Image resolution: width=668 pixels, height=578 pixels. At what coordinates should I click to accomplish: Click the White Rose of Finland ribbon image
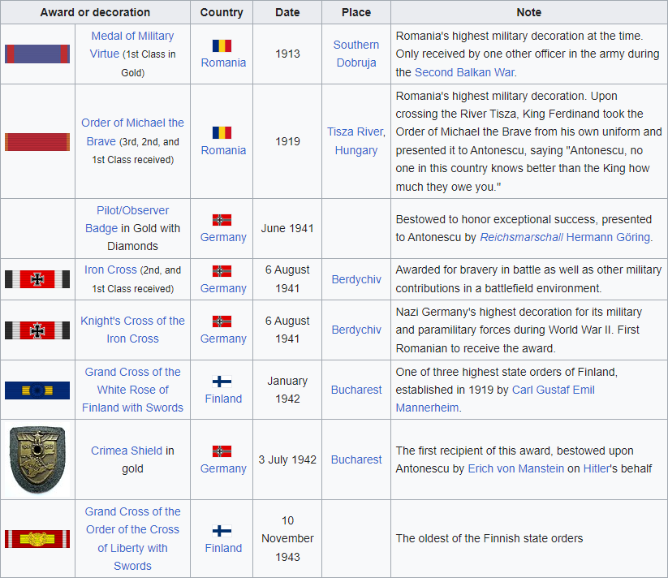click(37, 390)
